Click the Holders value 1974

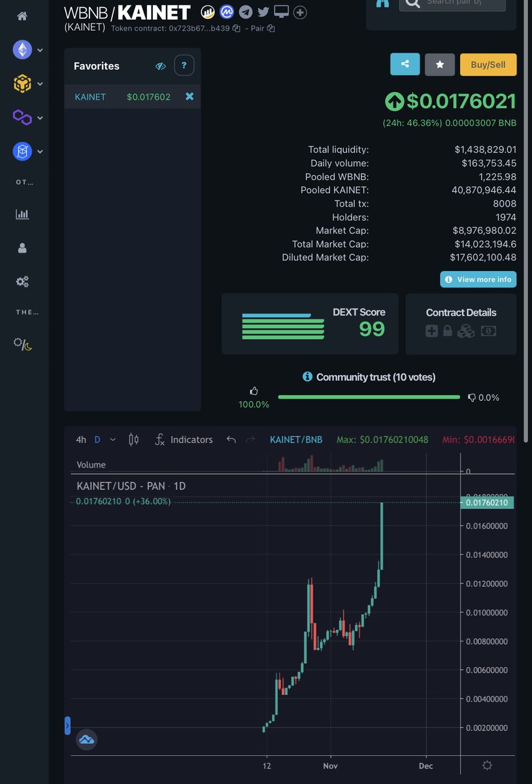506,217
